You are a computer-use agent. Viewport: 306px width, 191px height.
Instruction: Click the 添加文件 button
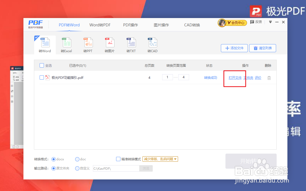point(234,48)
